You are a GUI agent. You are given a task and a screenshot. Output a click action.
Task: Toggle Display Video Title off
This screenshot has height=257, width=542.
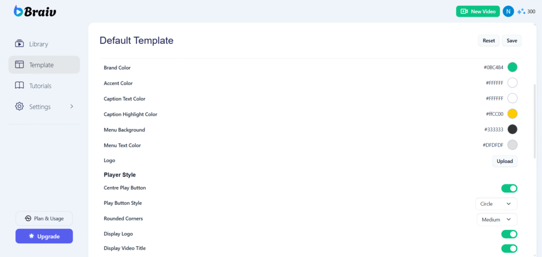point(509,249)
